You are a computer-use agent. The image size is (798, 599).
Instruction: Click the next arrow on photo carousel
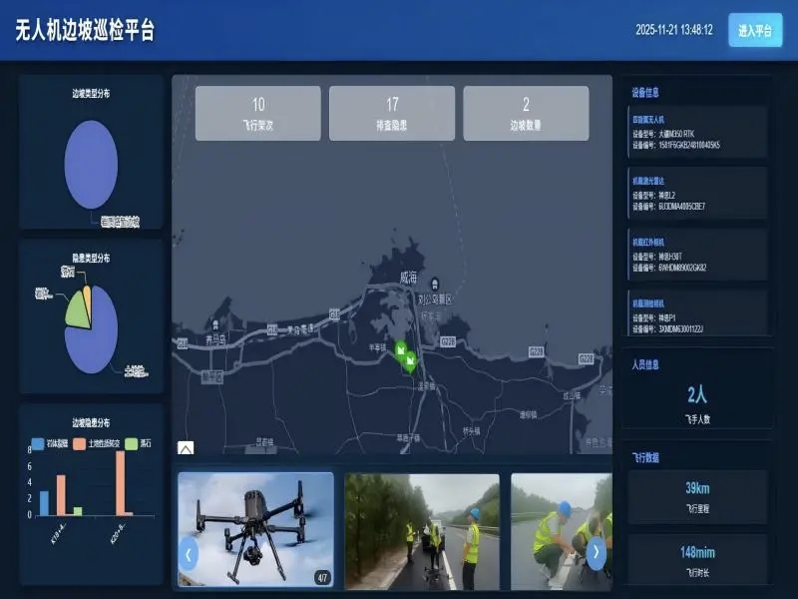coord(596,552)
